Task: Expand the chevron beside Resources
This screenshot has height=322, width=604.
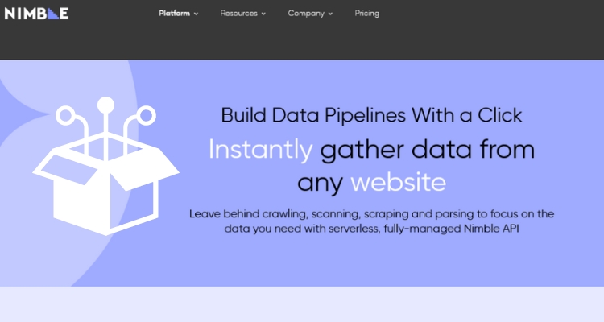Action: click(x=263, y=14)
